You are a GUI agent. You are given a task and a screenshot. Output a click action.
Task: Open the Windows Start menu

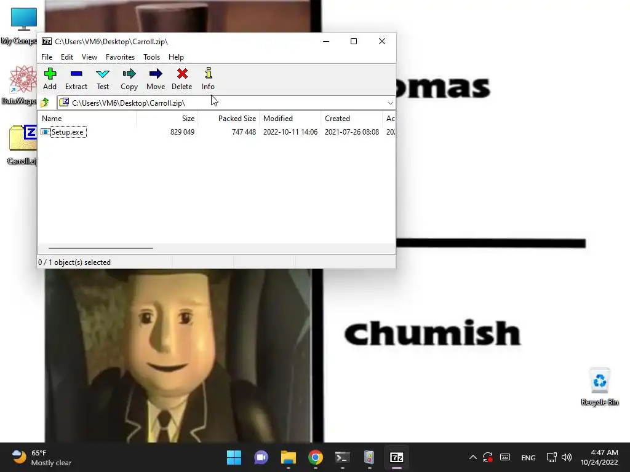coord(234,457)
